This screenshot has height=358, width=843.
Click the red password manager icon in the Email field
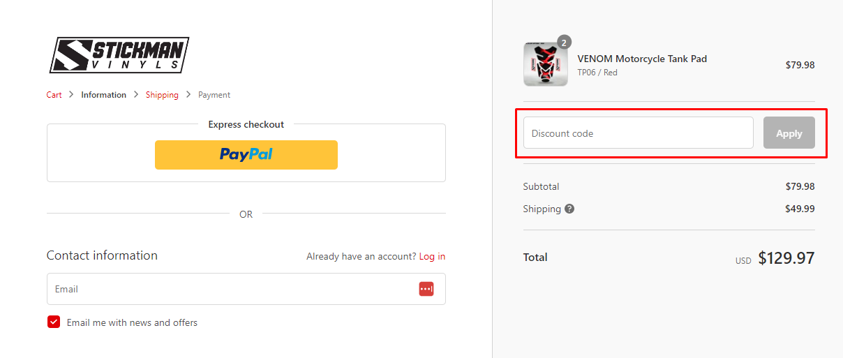point(426,289)
